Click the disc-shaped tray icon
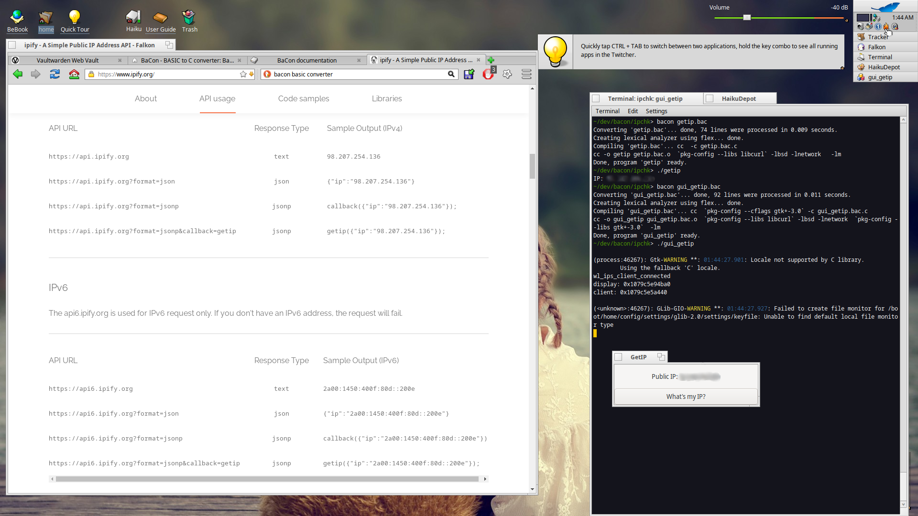 pyautogui.click(x=895, y=27)
